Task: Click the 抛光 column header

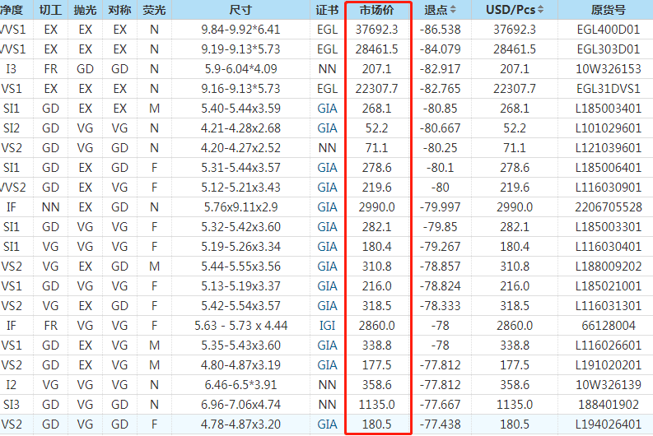Action: coord(85,10)
